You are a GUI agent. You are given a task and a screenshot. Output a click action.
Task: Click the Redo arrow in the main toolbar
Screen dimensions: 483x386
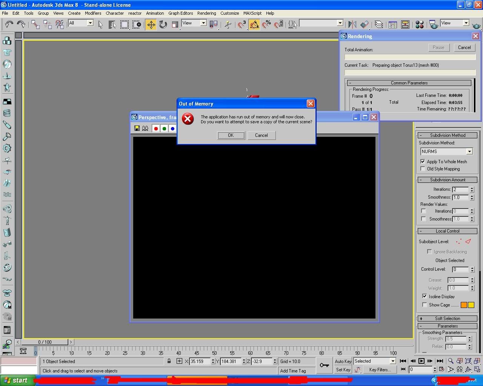click(x=21, y=25)
